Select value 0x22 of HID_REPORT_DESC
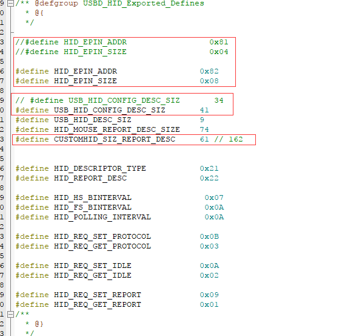This screenshot has height=336, width=342. pyautogui.click(x=209, y=178)
